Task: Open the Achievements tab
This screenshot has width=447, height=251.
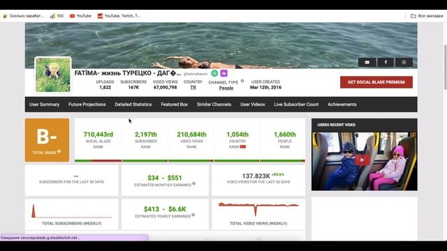Action: (342, 105)
